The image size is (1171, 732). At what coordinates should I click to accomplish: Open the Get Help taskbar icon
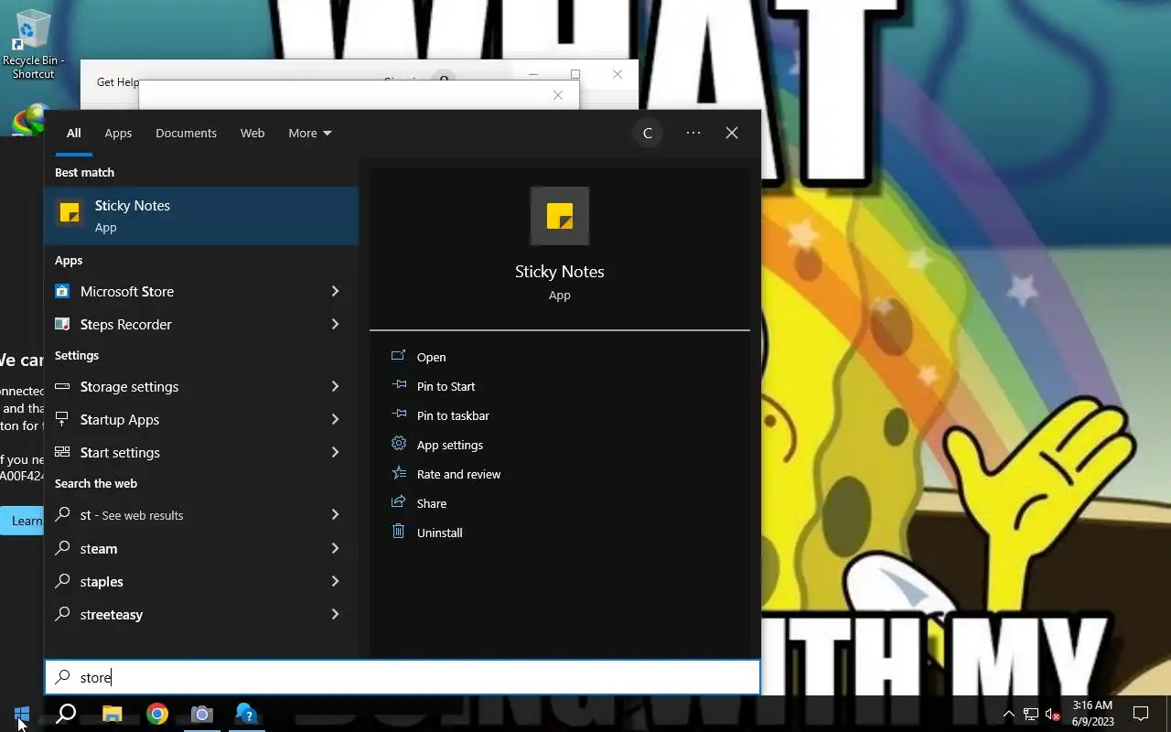pos(246,714)
